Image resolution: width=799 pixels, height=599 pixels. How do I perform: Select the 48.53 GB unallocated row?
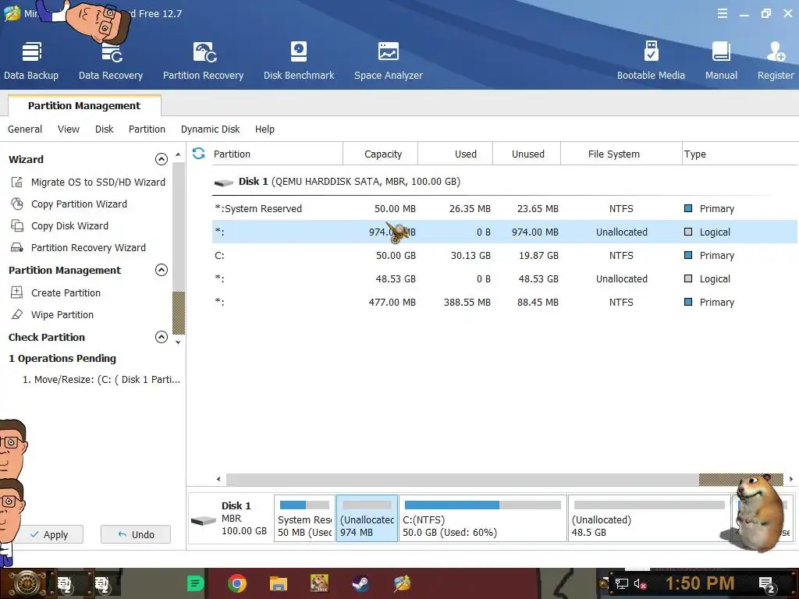505,279
